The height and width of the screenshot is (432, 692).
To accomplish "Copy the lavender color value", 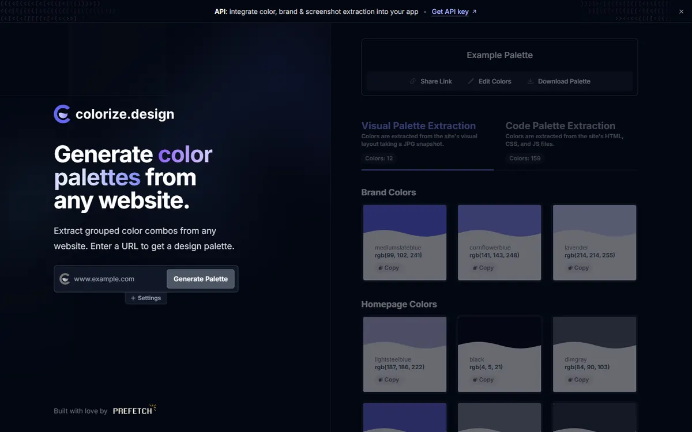I will (578, 268).
